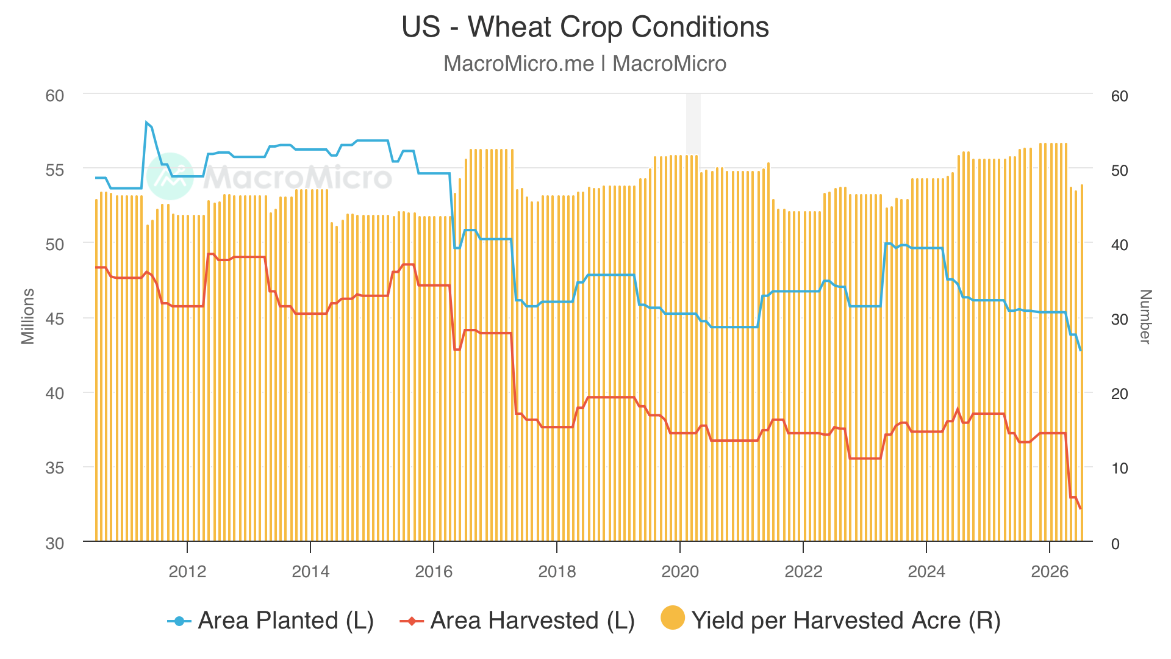Viewport: 1171px width, 659px height.
Task: Click the chart title US - Wheat Crop Conditions
Action: tap(585, 27)
